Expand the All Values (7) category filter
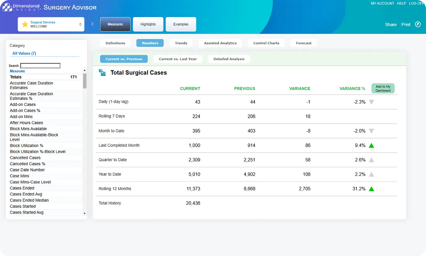 pos(24,53)
